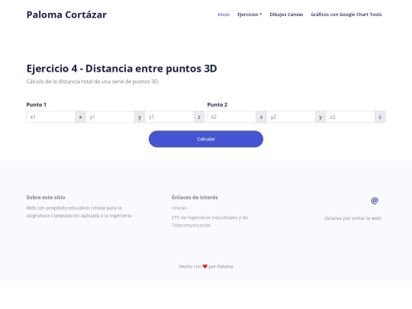
Task: Focus the z2 input field
Action: [x=350, y=117]
